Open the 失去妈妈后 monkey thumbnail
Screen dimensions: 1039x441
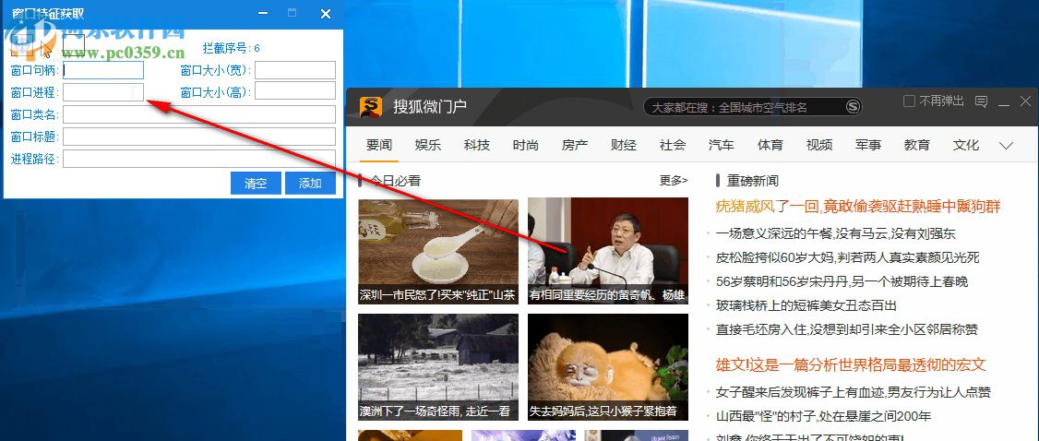coord(608,367)
